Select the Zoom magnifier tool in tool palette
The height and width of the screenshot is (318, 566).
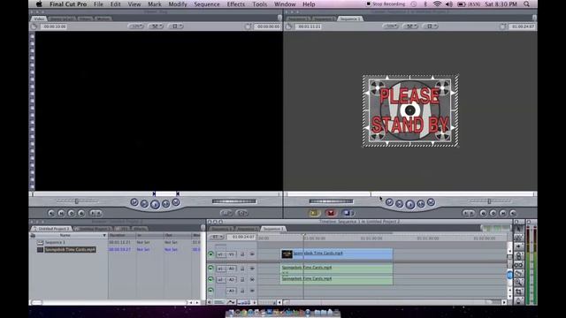[x=519, y=283]
